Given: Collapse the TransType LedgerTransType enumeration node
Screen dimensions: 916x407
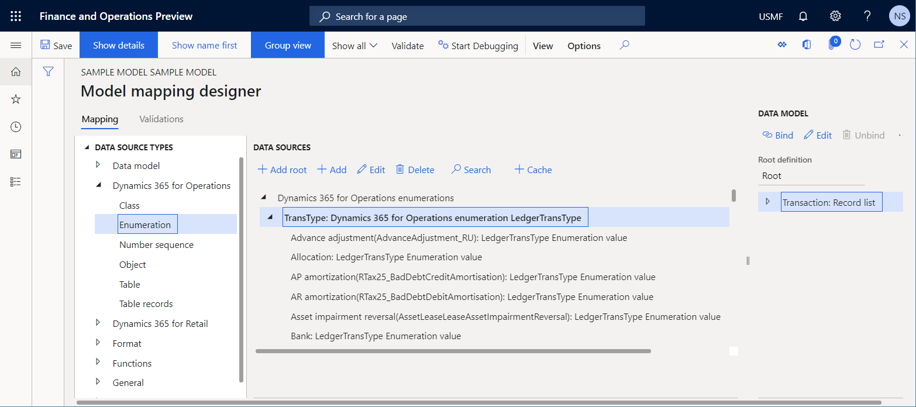Looking at the screenshot, I should tap(270, 216).
